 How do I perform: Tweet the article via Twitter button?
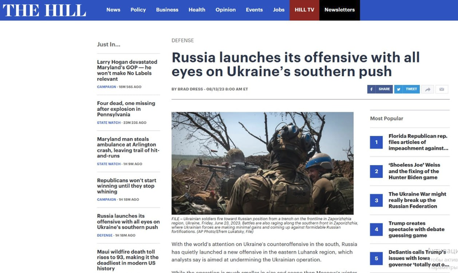[407, 89]
